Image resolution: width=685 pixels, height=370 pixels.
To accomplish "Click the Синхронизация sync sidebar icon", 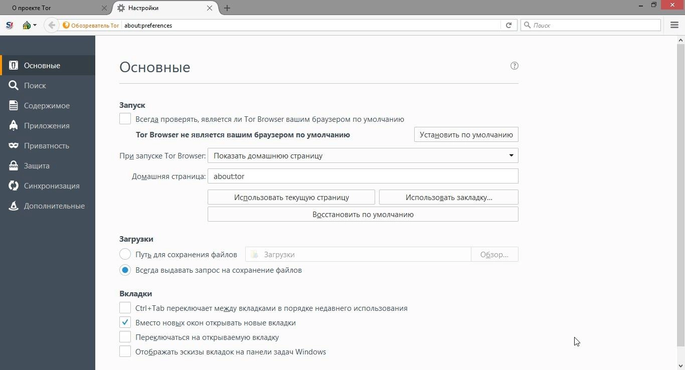I will [14, 186].
